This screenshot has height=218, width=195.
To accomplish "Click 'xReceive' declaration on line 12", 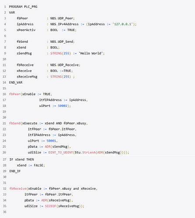I will (x=24, y=71).
